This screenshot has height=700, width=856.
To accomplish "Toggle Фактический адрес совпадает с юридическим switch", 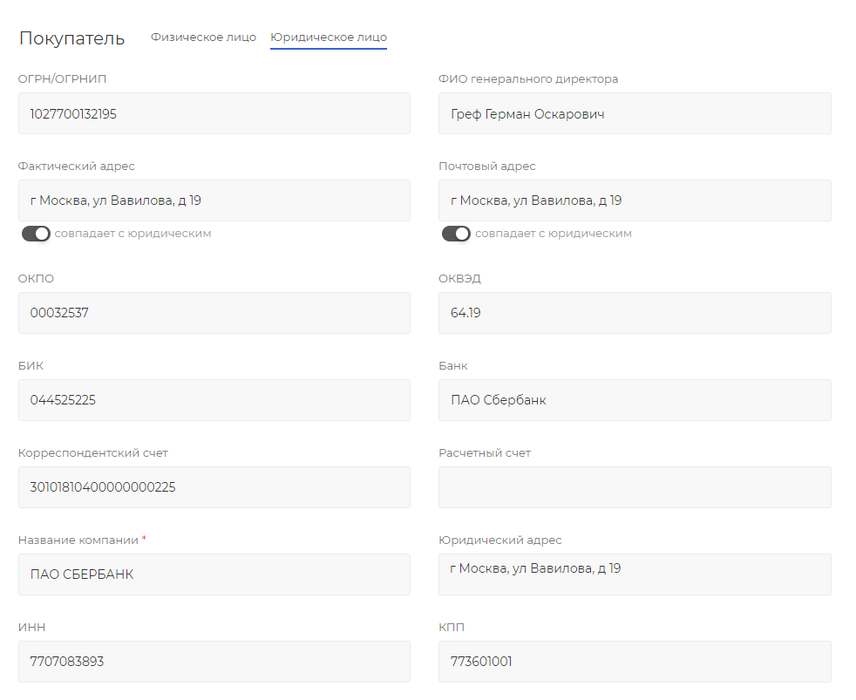I will click(36, 234).
